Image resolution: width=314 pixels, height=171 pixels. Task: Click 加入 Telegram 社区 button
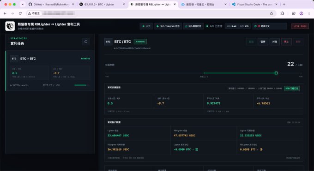(168, 26)
